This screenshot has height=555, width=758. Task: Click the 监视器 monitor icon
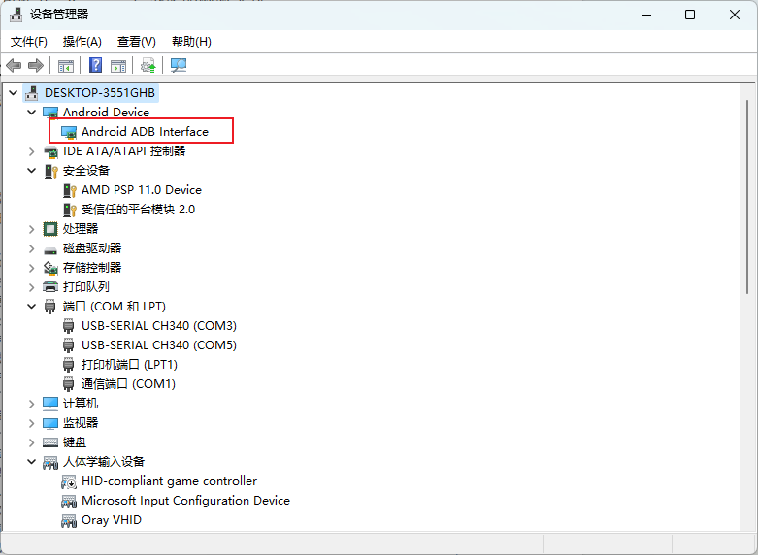[x=50, y=423]
